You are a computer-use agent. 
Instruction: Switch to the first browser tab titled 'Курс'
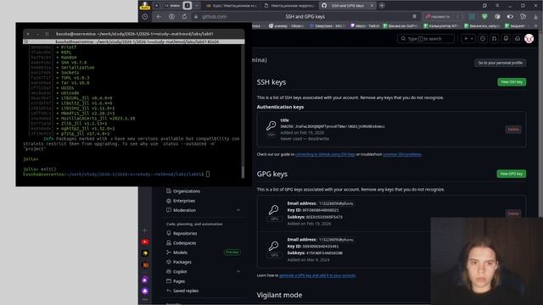231,6
